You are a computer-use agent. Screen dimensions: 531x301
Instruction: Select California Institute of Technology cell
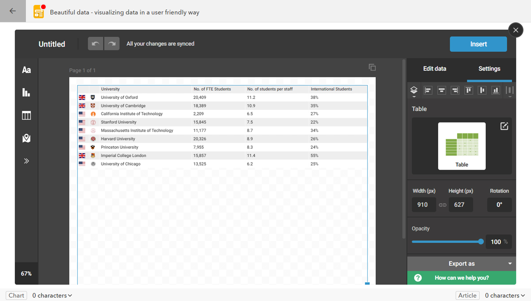click(132, 114)
